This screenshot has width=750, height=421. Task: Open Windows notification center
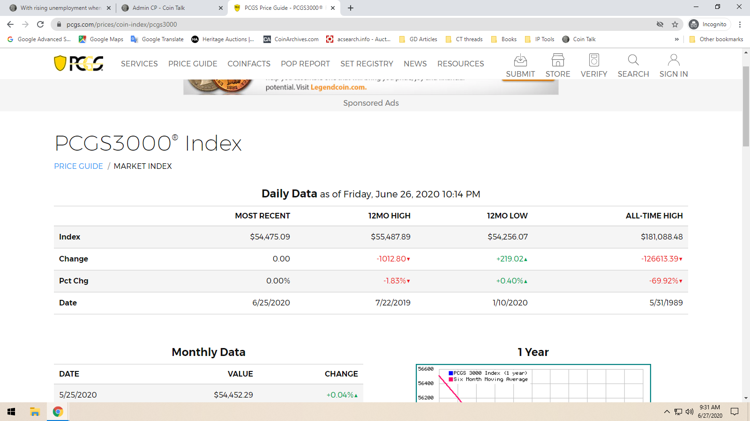coord(735,412)
